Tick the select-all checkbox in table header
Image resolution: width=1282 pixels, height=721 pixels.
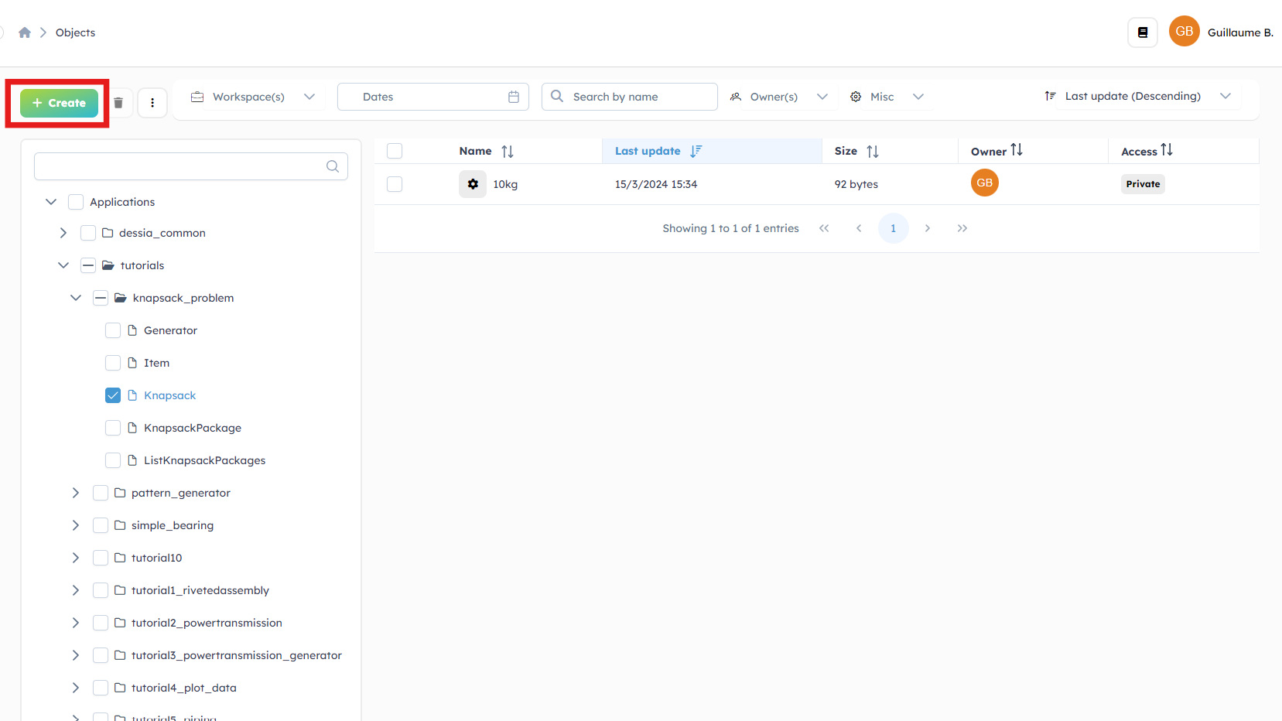[x=395, y=151]
